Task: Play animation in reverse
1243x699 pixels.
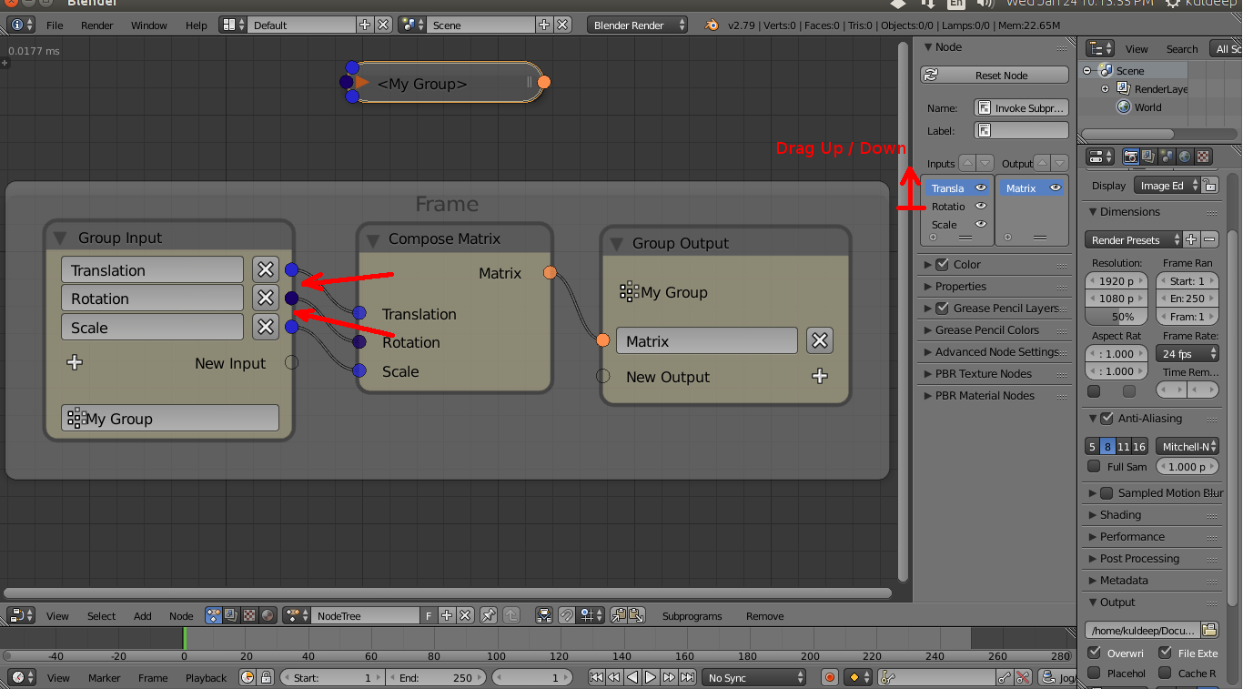Action: [632, 677]
